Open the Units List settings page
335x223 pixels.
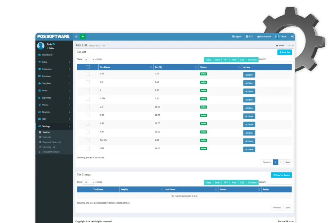(x=47, y=137)
